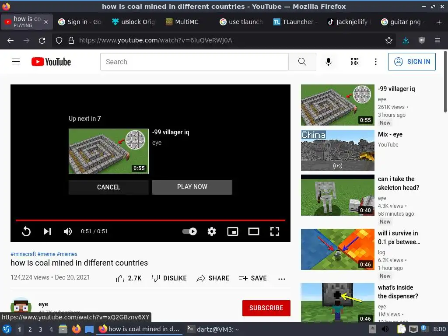Save the video to playlist

coord(252,278)
